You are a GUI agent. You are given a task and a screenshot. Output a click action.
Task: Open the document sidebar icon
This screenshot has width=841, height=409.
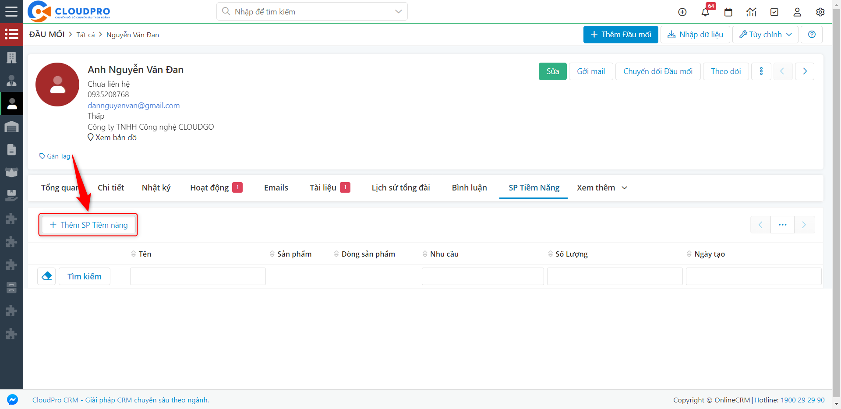11,150
